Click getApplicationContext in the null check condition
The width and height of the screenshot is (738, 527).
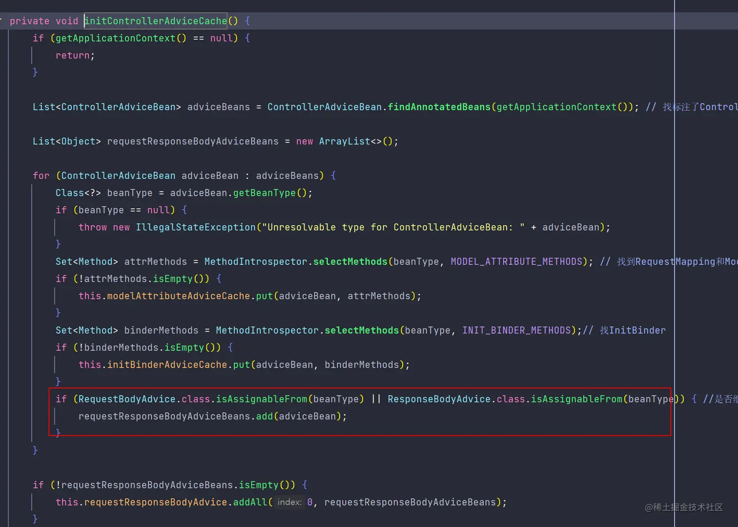coord(115,38)
